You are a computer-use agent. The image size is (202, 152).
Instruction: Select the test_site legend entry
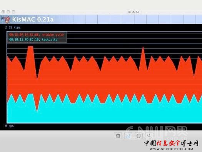click(x=33, y=40)
